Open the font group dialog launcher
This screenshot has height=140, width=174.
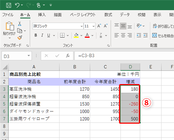109,46
